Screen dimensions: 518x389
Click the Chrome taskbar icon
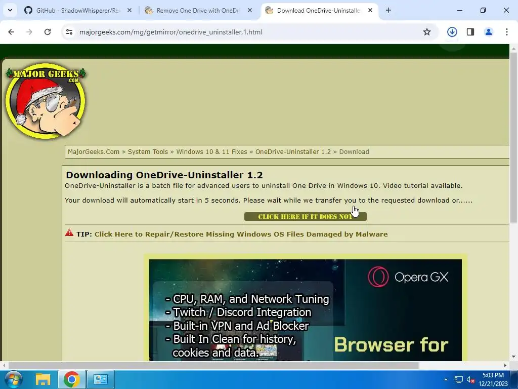pyautogui.click(x=72, y=379)
